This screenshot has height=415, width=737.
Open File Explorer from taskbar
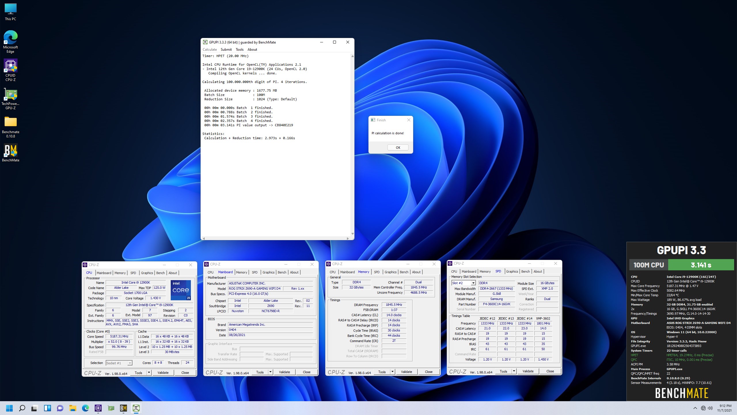click(x=73, y=408)
